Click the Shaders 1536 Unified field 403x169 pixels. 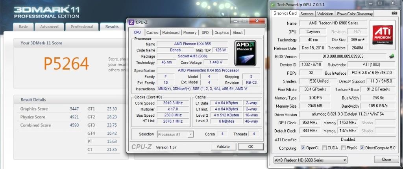318,81
